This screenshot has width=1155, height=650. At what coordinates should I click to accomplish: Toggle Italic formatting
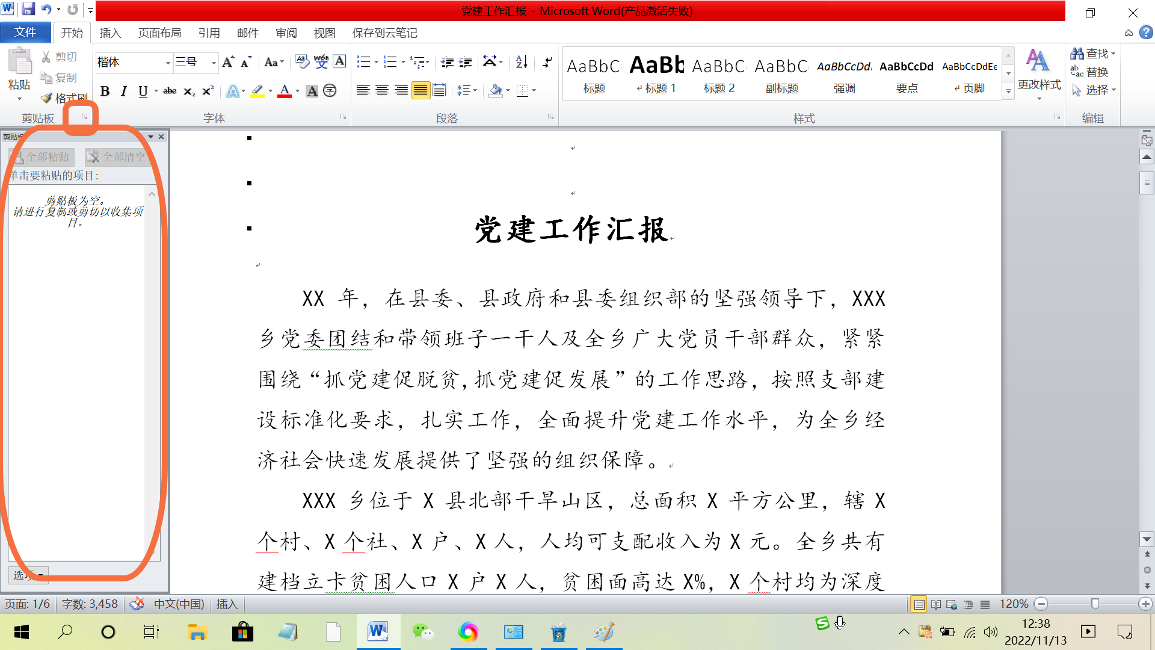(124, 91)
